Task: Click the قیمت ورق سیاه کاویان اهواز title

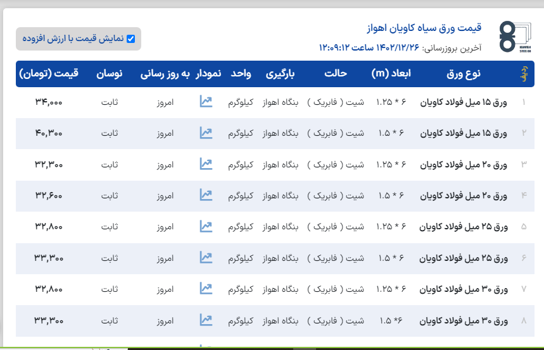Action: (x=424, y=28)
